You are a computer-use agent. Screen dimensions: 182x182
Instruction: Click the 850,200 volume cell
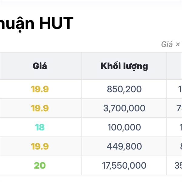click(x=124, y=89)
